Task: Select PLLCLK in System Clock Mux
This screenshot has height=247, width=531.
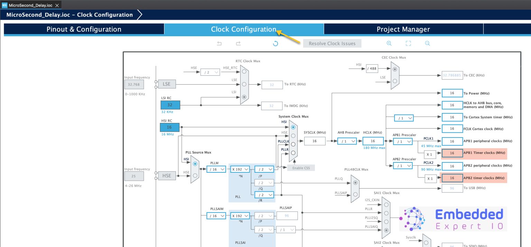Action: pyautogui.click(x=293, y=144)
